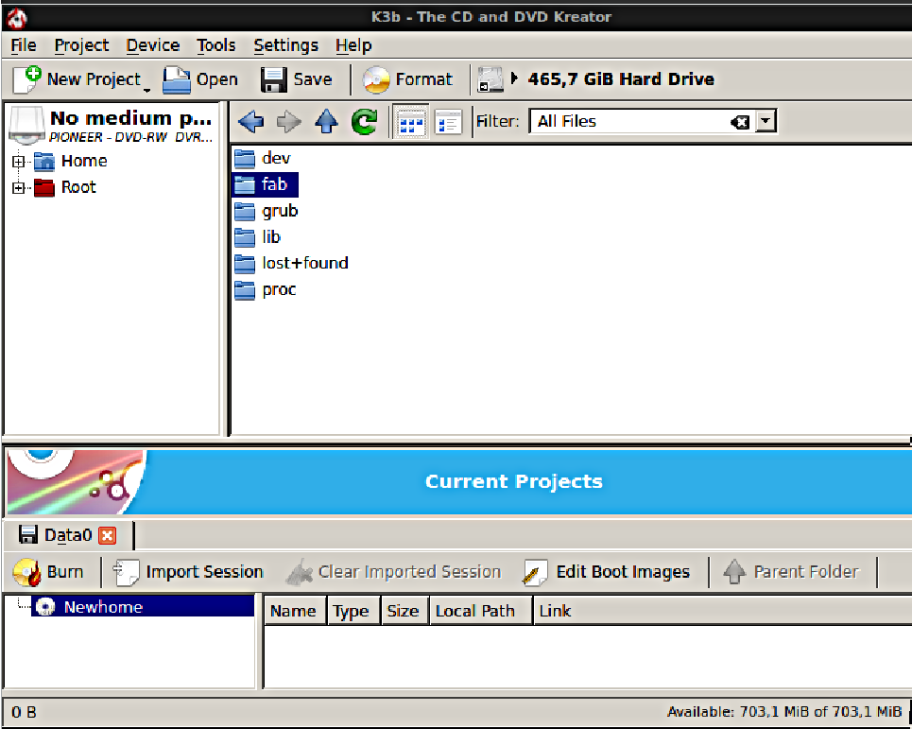Open the Project menu

(x=81, y=45)
